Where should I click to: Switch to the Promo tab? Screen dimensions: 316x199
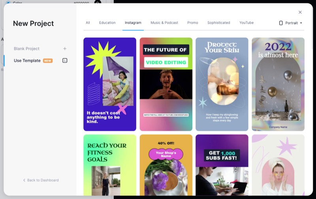tap(193, 23)
